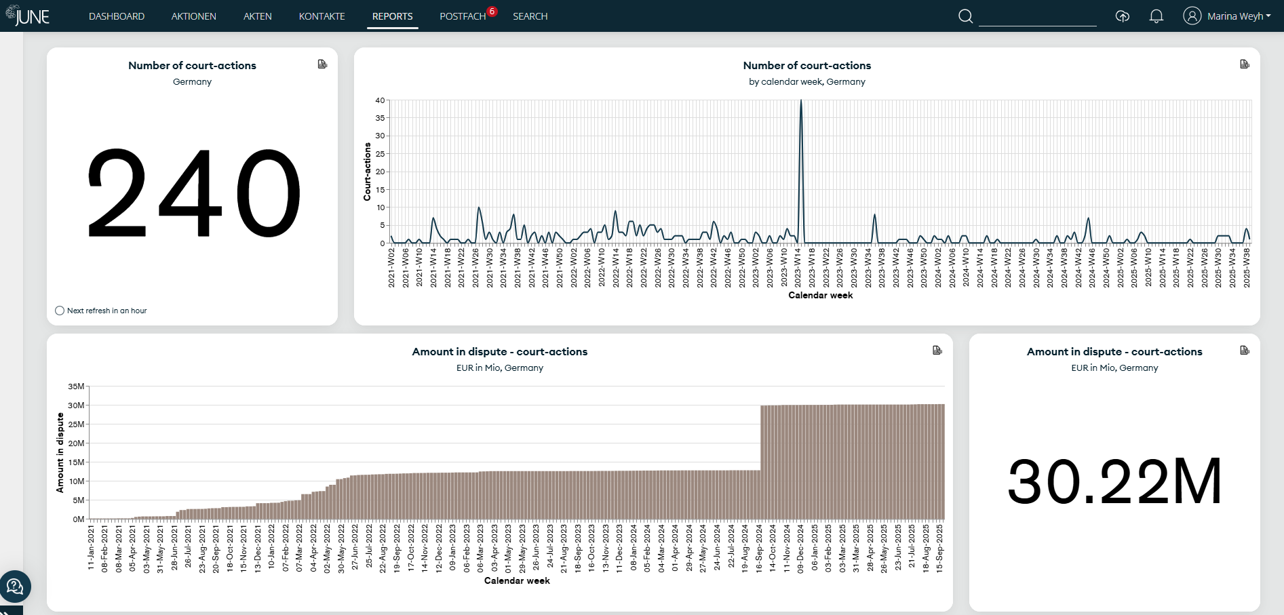Export the court-actions by calendar week chart
The width and height of the screenshot is (1284, 615).
[1244, 64]
